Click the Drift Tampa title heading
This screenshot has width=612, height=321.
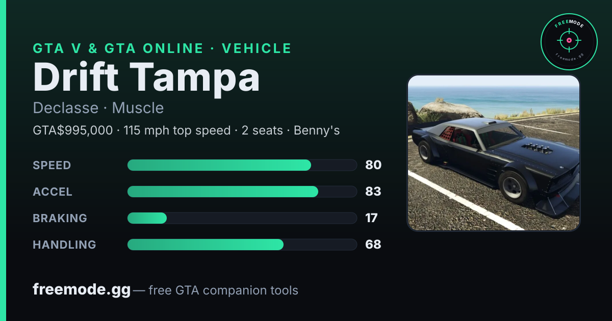(x=146, y=77)
